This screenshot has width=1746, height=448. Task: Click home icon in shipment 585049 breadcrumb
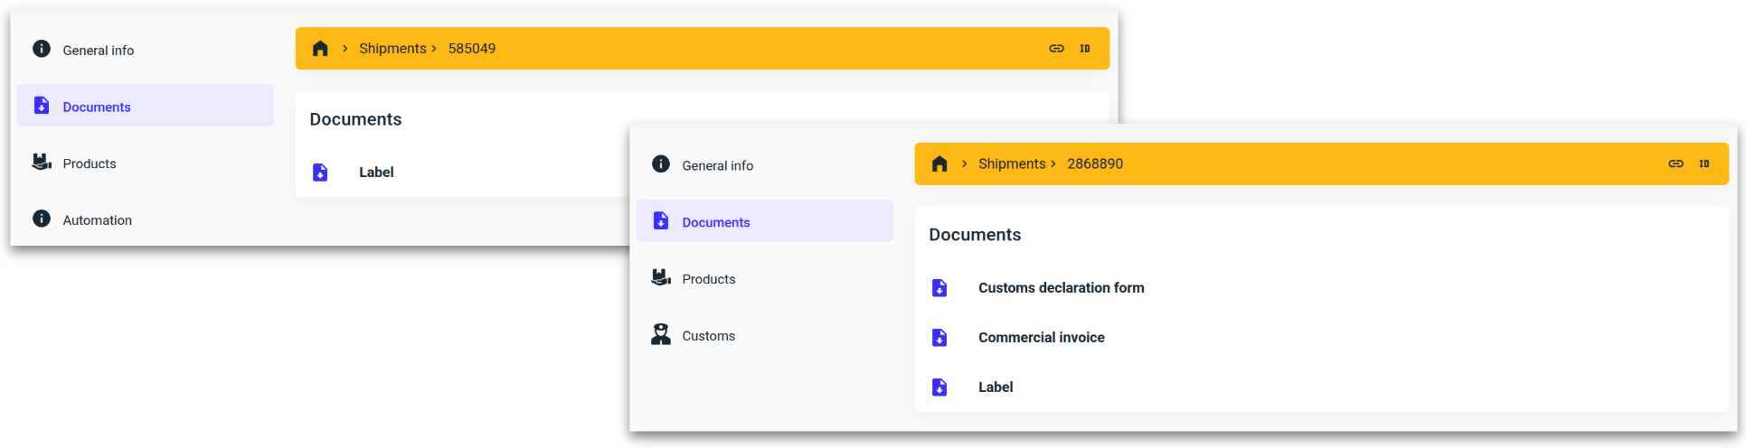[x=320, y=49]
